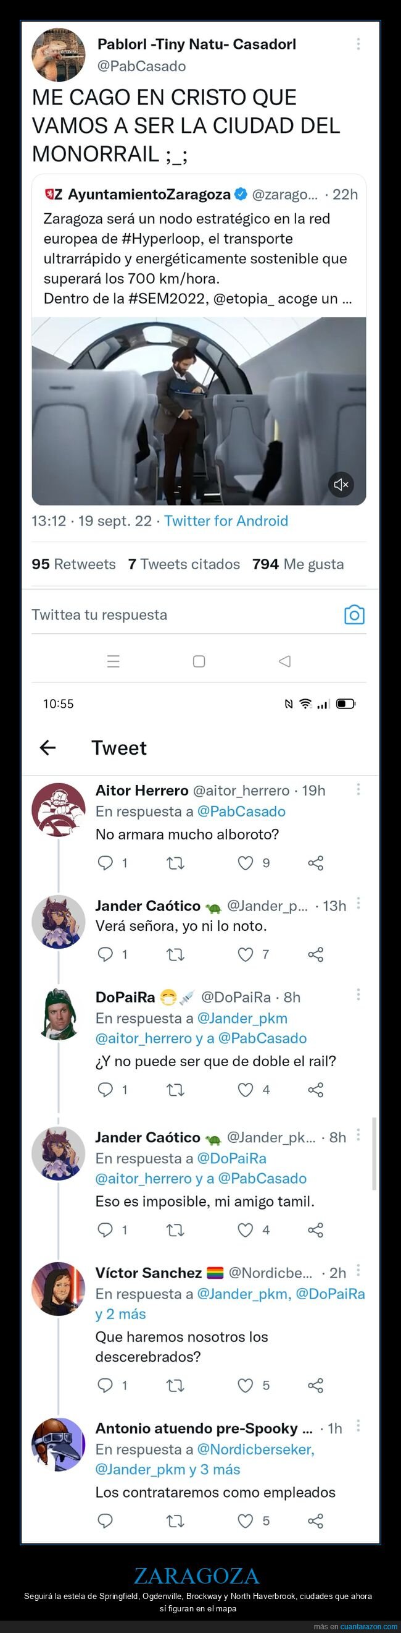View the 95 Retweets list
This screenshot has width=401, height=1633.
pyautogui.click(x=74, y=564)
